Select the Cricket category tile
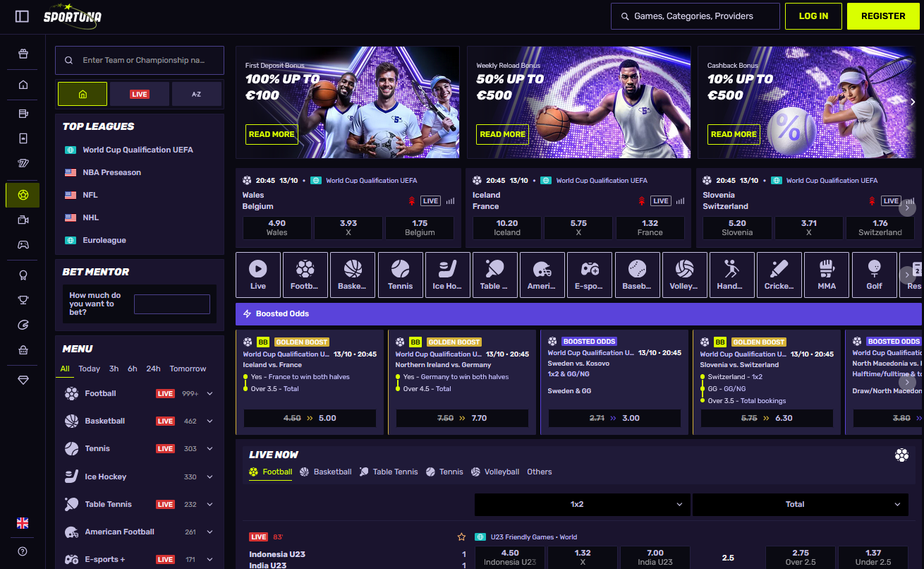This screenshot has width=924, height=569. (779, 275)
